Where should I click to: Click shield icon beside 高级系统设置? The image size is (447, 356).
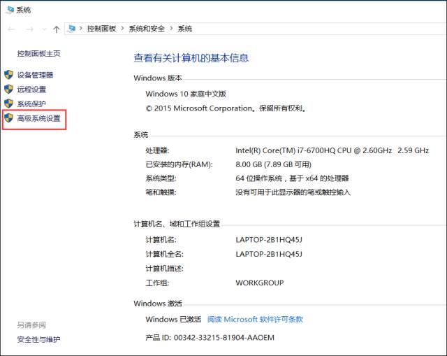click(9, 118)
